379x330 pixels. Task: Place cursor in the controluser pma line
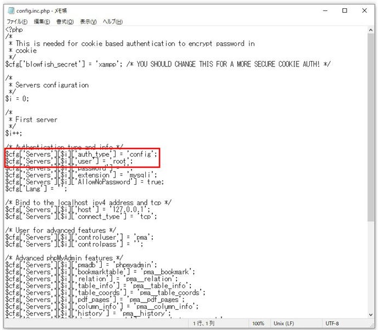point(83,237)
